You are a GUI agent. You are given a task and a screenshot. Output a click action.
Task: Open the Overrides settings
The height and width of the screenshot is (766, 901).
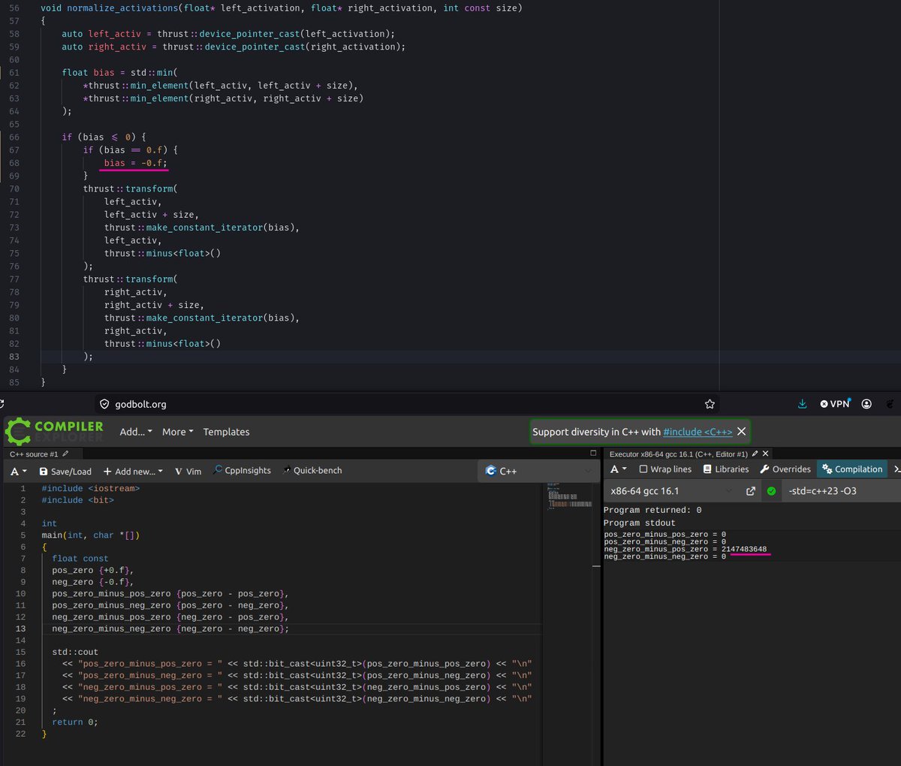coord(785,469)
